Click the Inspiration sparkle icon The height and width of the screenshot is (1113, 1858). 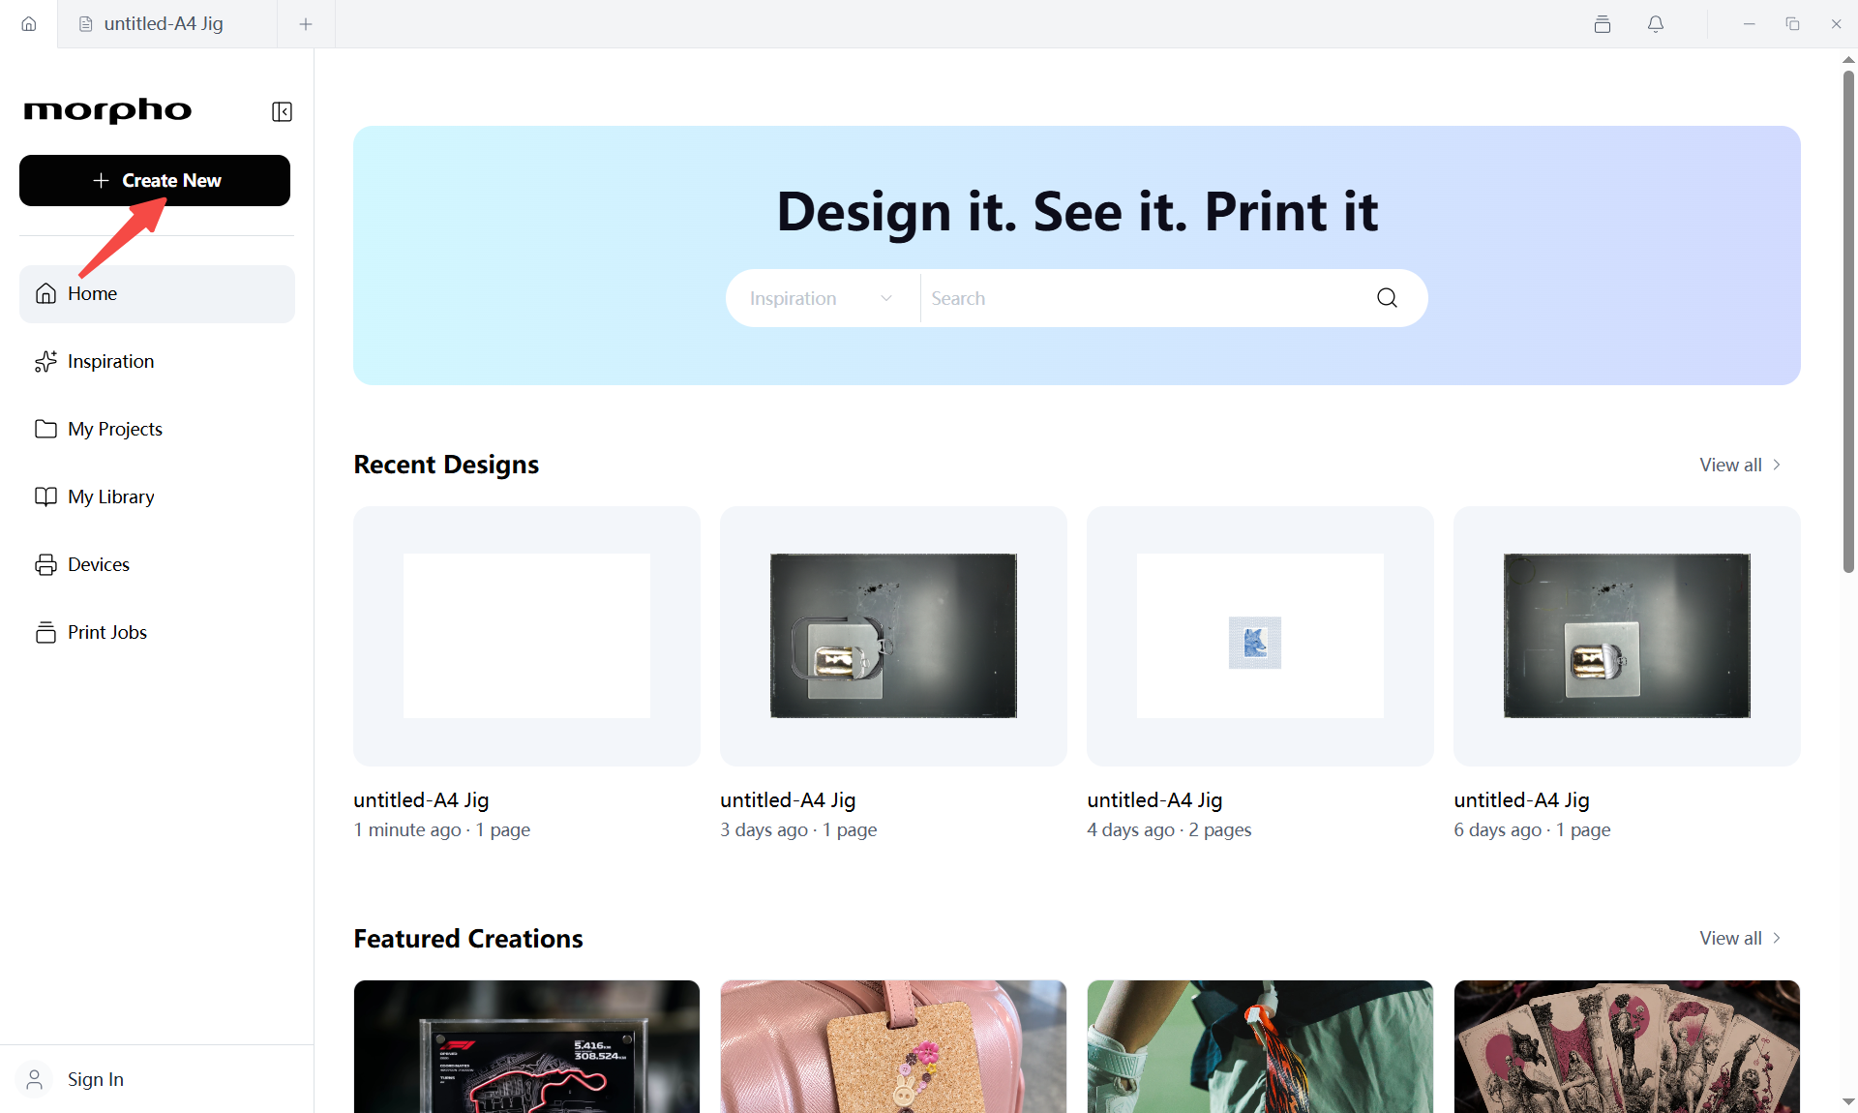[45, 361]
